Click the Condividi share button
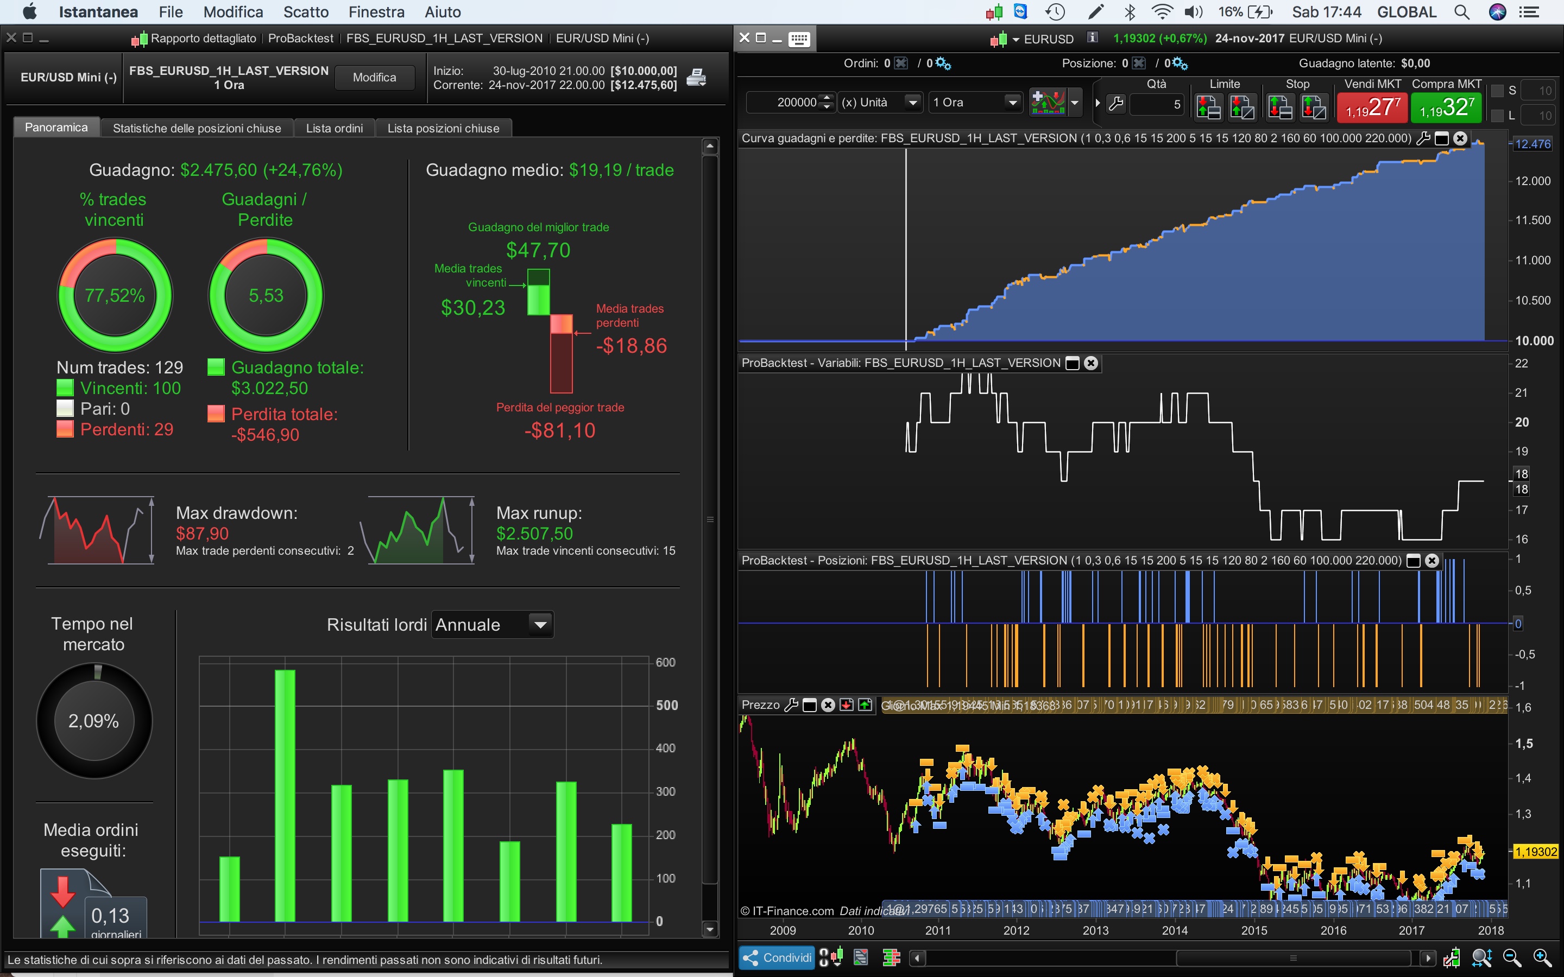The width and height of the screenshot is (1564, 977). [776, 957]
